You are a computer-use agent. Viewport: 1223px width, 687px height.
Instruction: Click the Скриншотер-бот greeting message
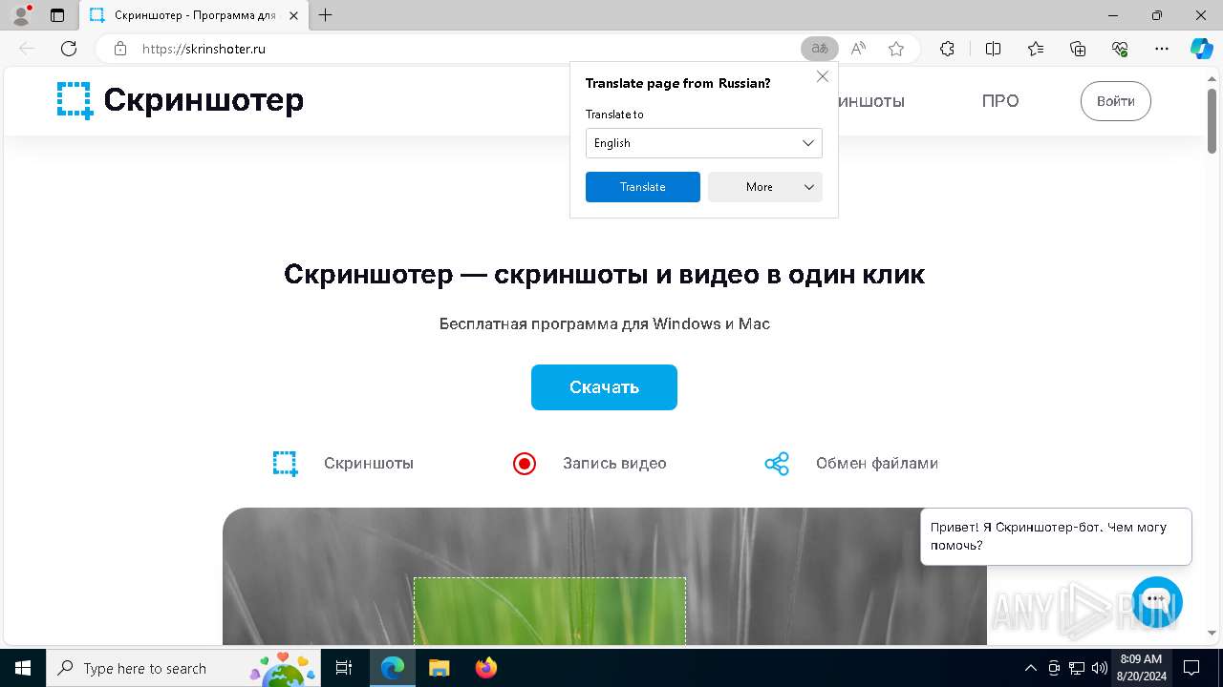pos(1056,536)
